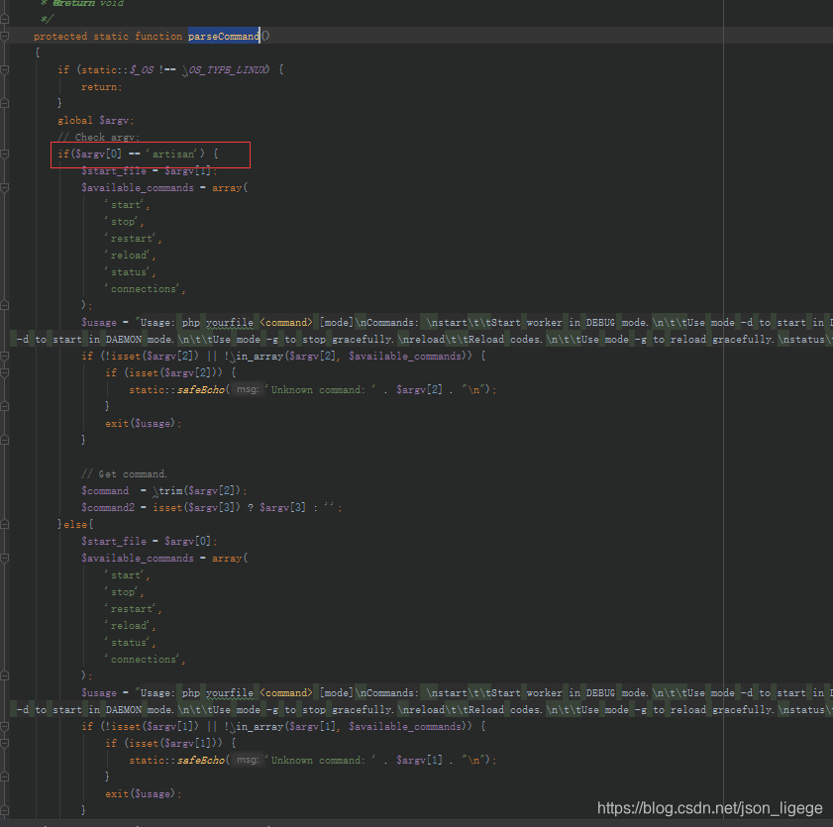This screenshot has height=827, width=833.
Task: Open the blog.csdn.net/json_ligege watermark link
Action: [710, 808]
